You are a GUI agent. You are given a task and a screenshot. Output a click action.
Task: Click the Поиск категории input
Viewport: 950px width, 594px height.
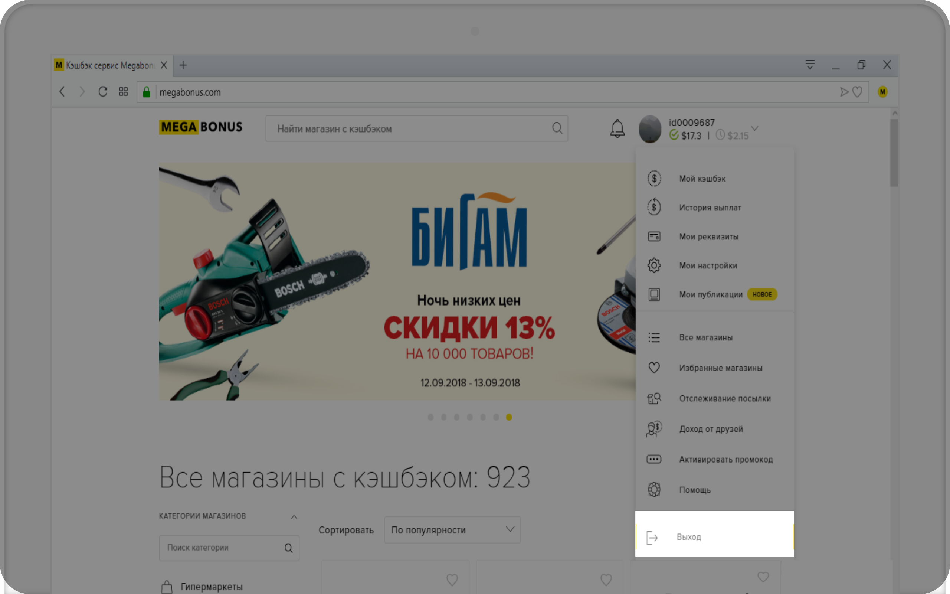229,548
